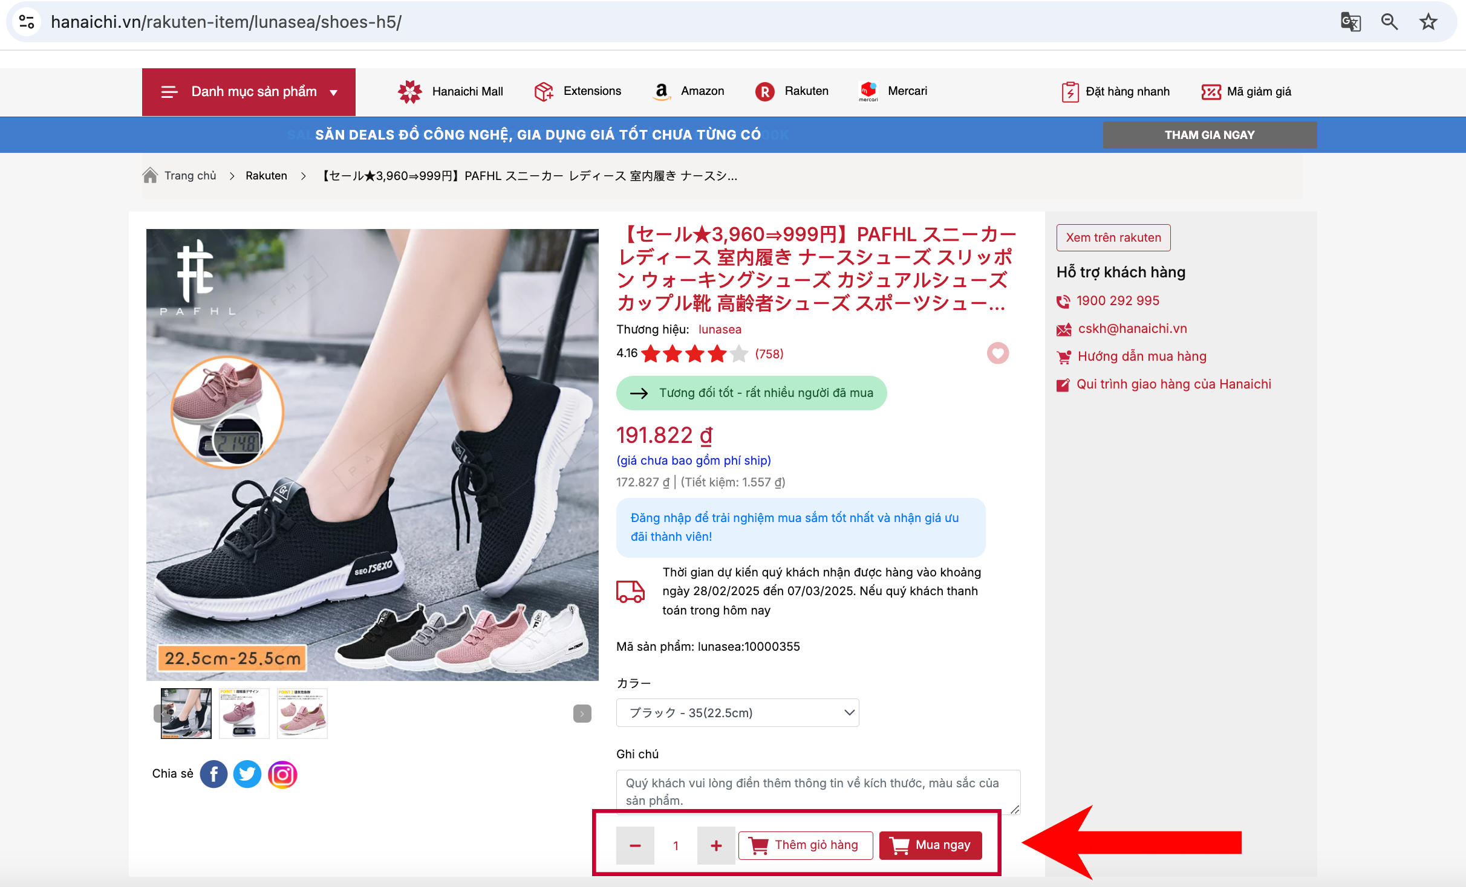The width and height of the screenshot is (1466, 887).
Task: Click the phone icon beside hotline number
Action: point(1063,302)
